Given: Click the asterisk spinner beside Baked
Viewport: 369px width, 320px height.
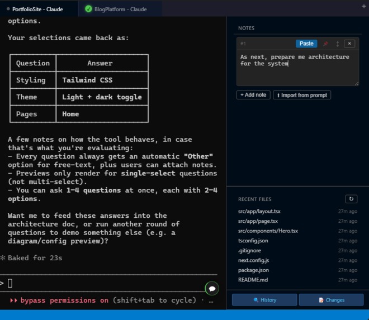Looking at the screenshot, I should point(3,258).
